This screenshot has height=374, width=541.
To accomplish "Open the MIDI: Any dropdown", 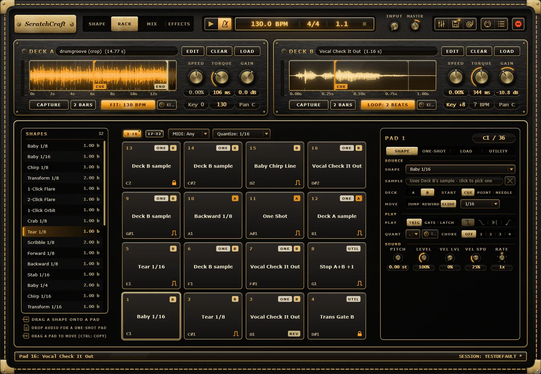I will pyautogui.click(x=189, y=134).
